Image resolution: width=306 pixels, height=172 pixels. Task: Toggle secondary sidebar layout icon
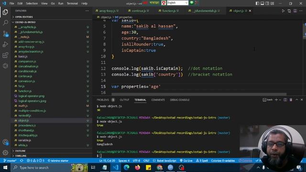267,3
